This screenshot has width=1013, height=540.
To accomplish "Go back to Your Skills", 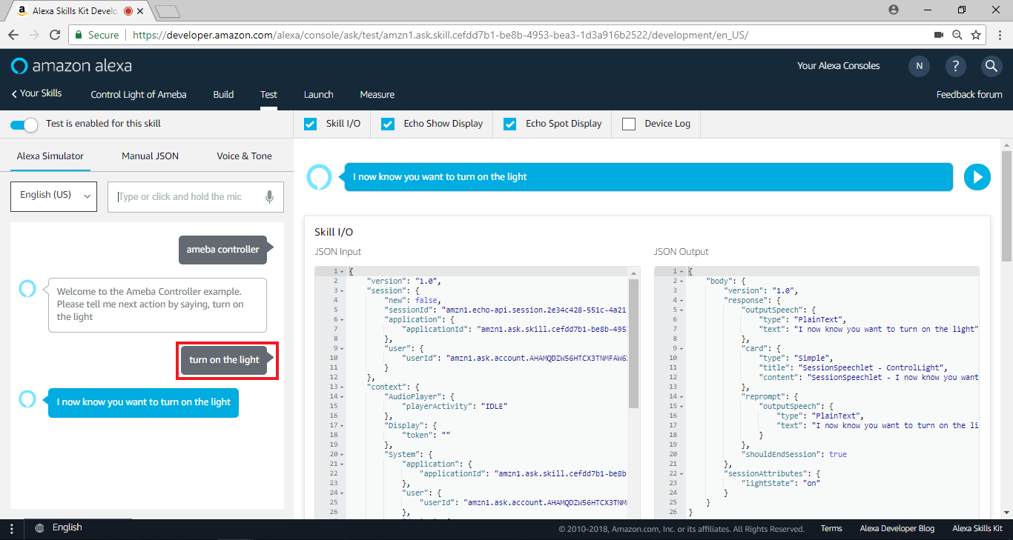I will click(36, 93).
